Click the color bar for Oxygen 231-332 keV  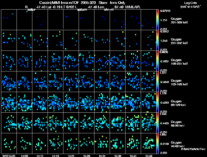158,40
